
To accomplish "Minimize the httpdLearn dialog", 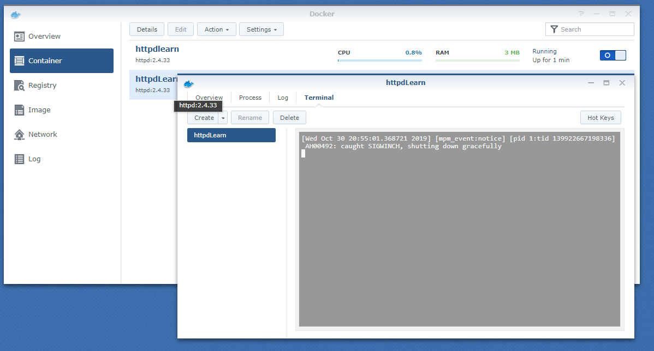I will coord(591,82).
